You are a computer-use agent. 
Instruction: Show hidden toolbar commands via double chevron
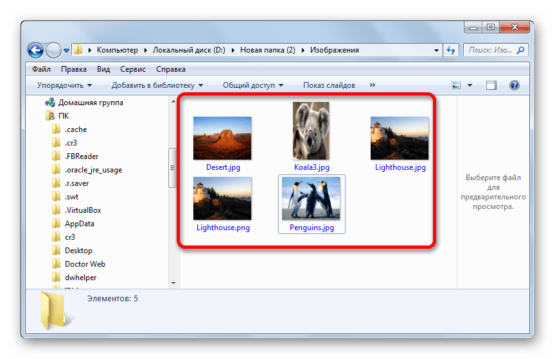point(372,85)
